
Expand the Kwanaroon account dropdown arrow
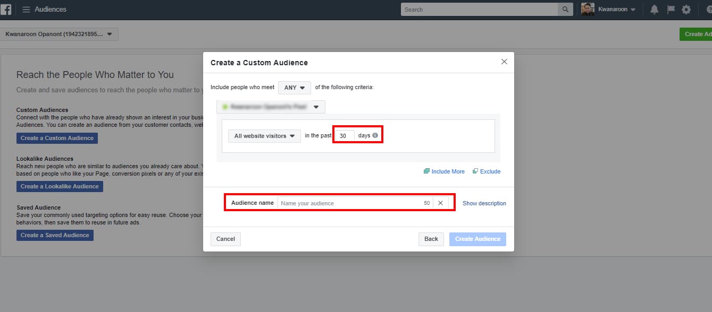pyautogui.click(x=633, y=10)
